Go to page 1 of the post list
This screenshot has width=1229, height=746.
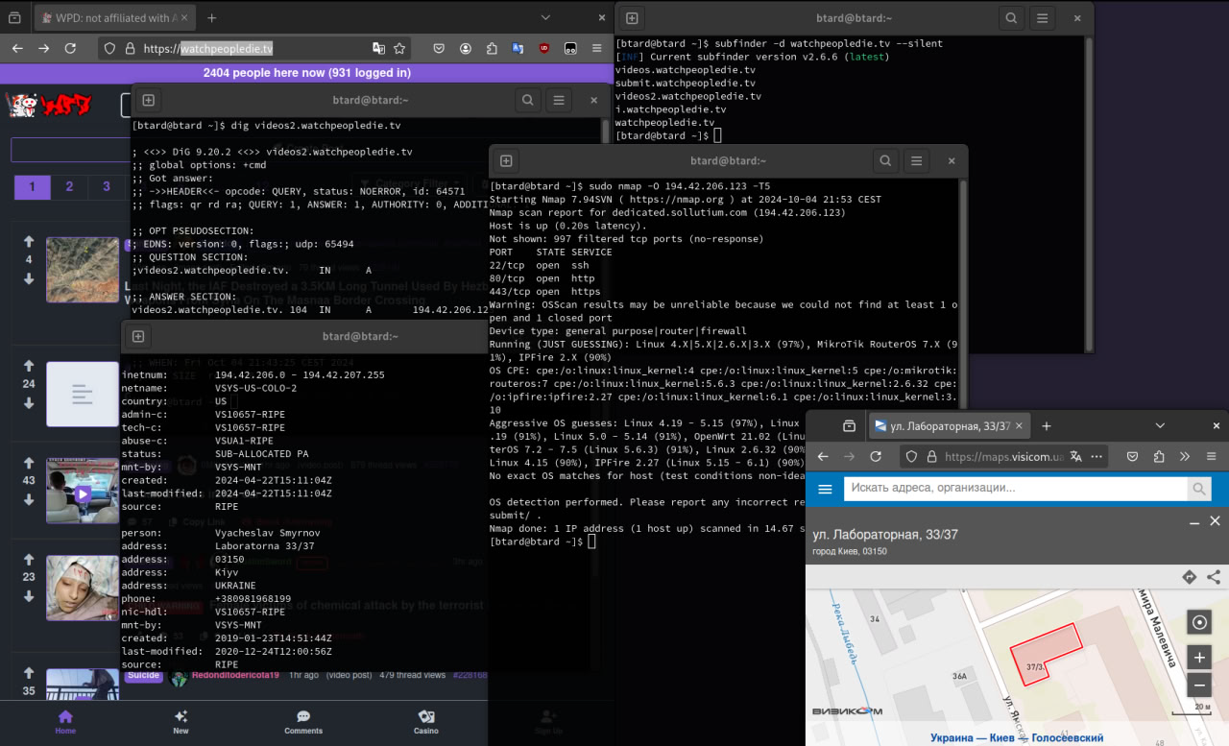point(33,186)
